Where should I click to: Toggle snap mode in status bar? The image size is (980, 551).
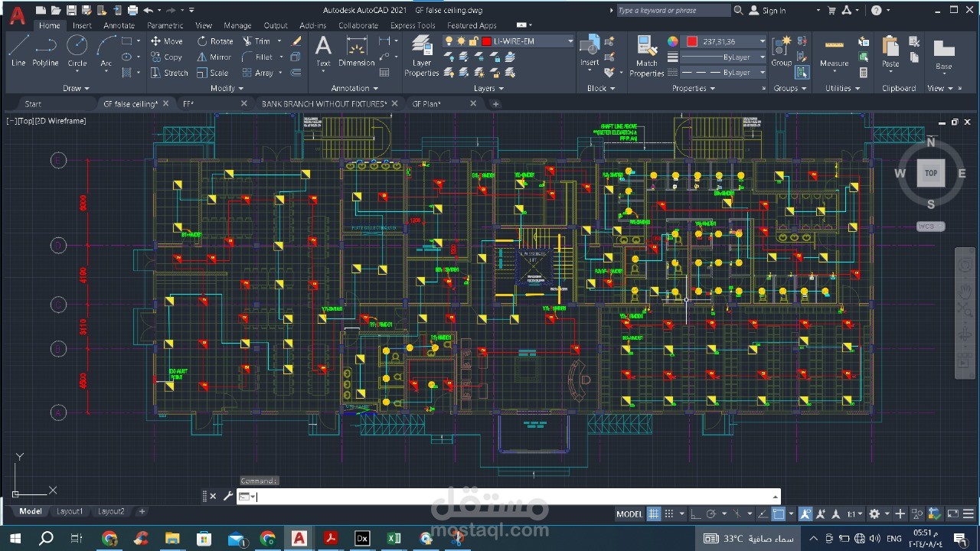pos(669,514)
